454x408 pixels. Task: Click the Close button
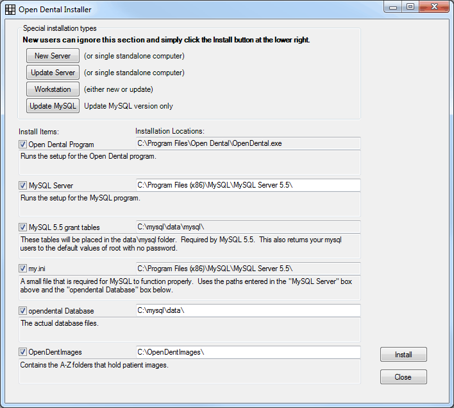403,377
